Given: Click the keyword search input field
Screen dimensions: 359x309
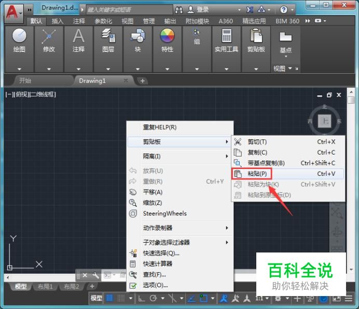Looking at the screenshot, I should coord(129,10).
